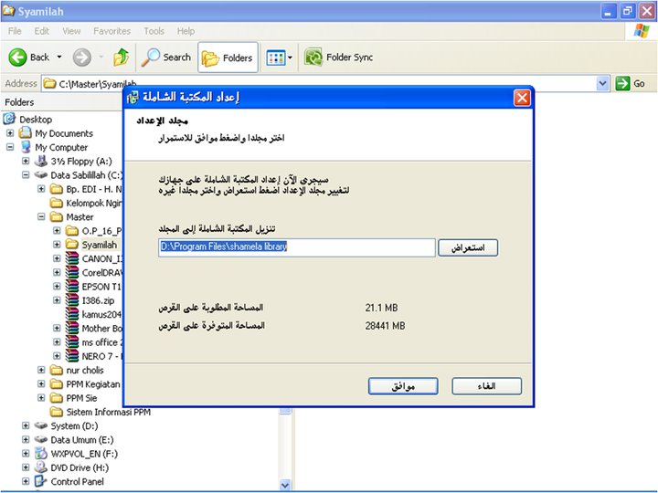The height and width of the screenshot is (493, 658).
Task: Select the CANON archive icon
Action: (x=72, y=258)
